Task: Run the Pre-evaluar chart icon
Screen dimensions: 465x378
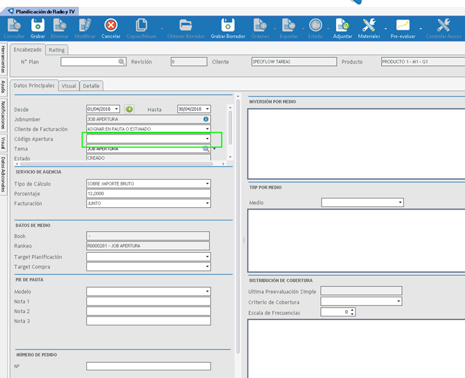Action: (x=403, y=25)
